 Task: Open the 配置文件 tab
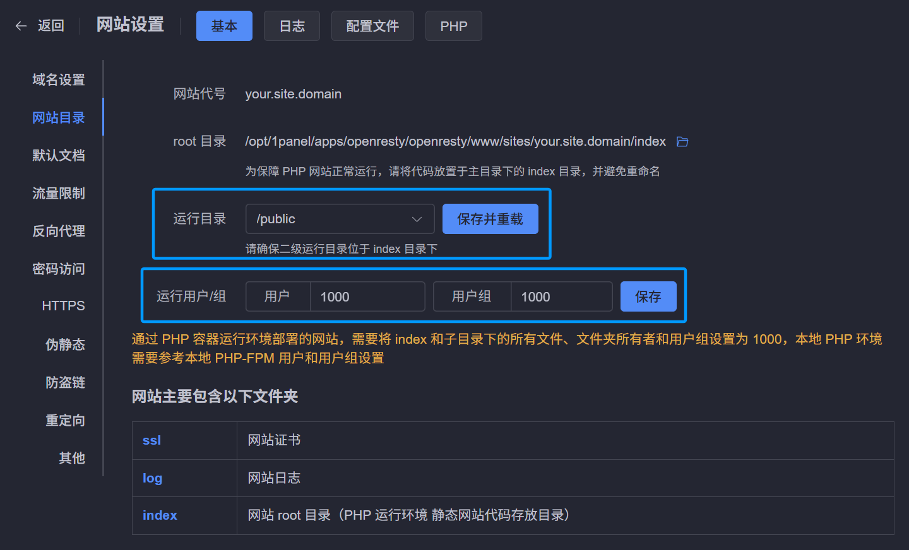372,26
